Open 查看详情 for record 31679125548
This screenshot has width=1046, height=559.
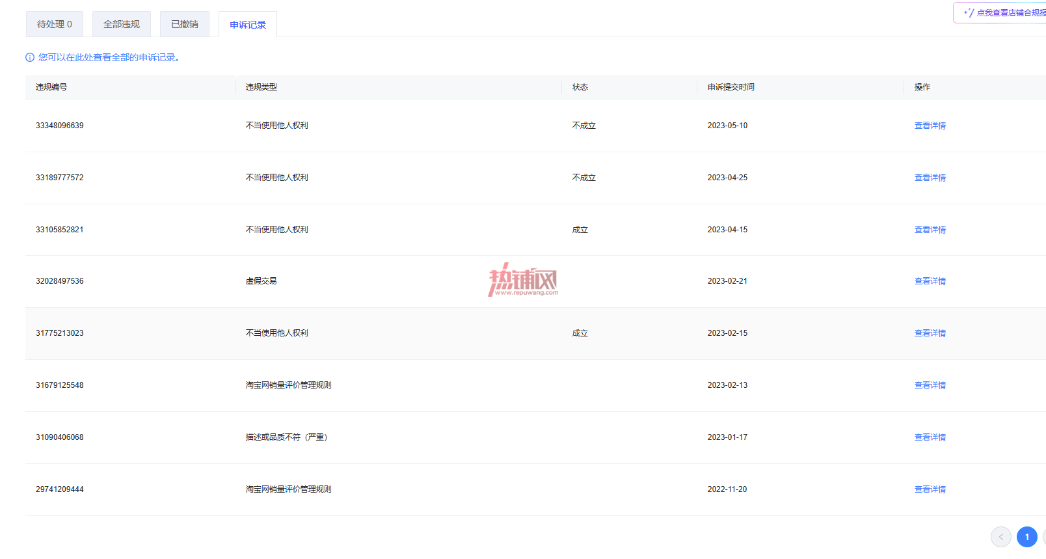930,385
